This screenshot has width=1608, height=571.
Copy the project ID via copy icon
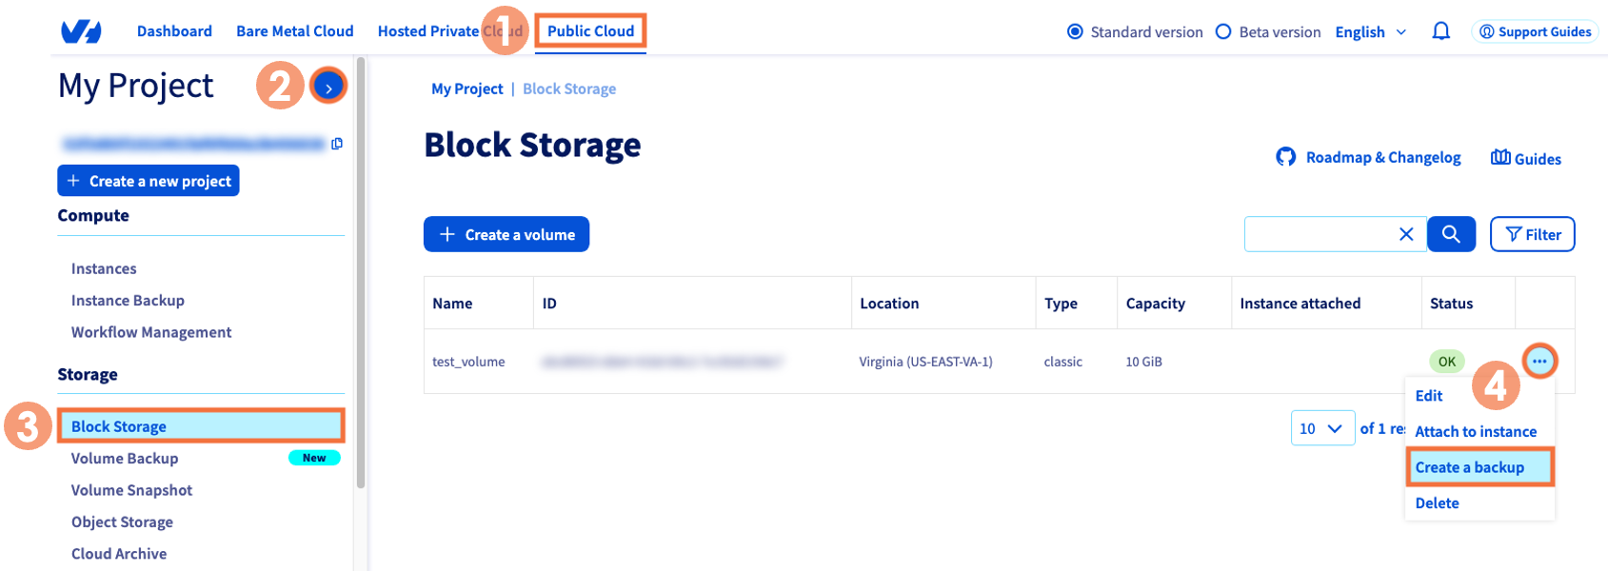click(337, 144)
